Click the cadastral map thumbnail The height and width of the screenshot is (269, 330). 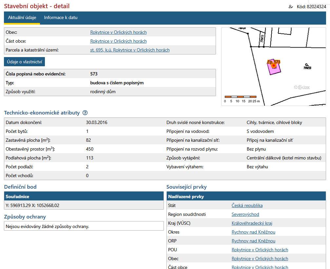click(x=274, y=67)
